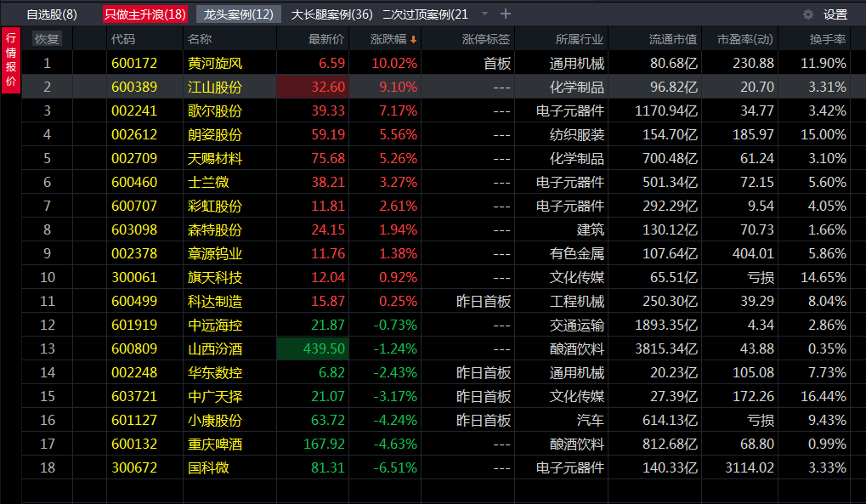Select stock 朗姿股份
Viewport: 866px width, 504px height.
pos(215,135)
